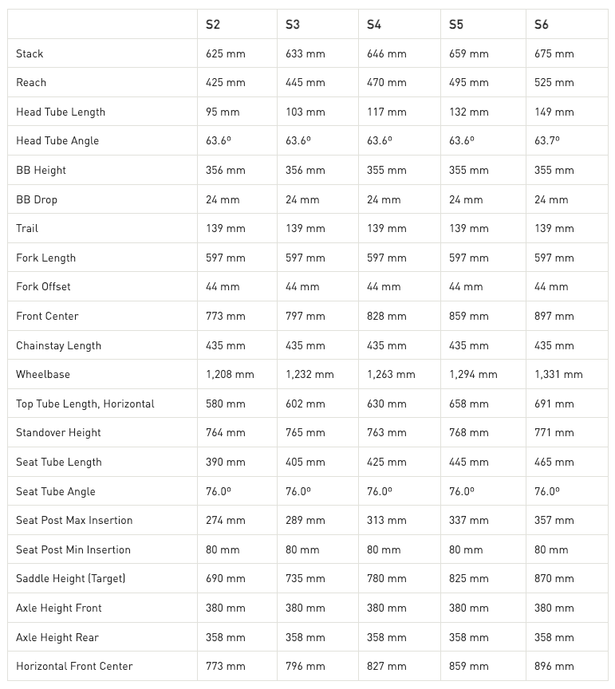This screenshot has height=689, width=615.
Task: Click the Standover Height label
Action: tap(58, 433)
